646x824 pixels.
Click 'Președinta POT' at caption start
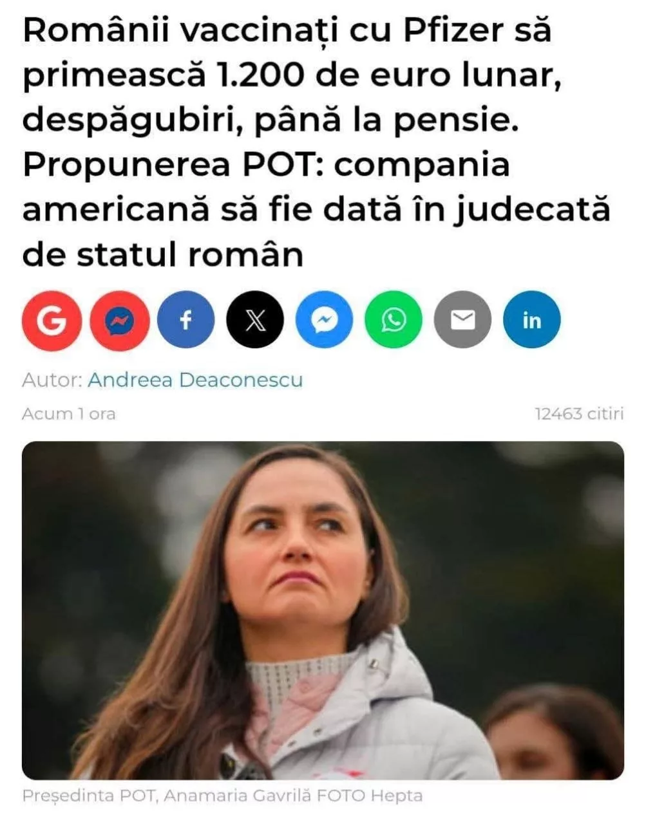[90, 796]
